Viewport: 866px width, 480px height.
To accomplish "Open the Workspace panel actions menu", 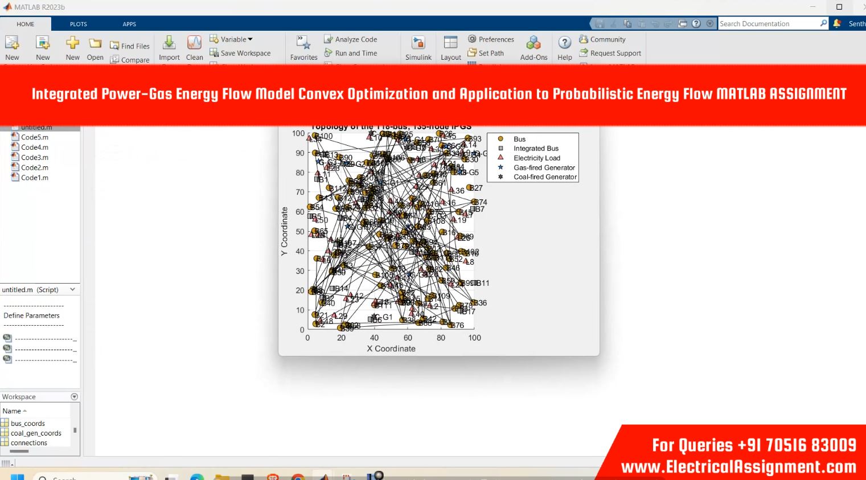I will coord(74,397).
